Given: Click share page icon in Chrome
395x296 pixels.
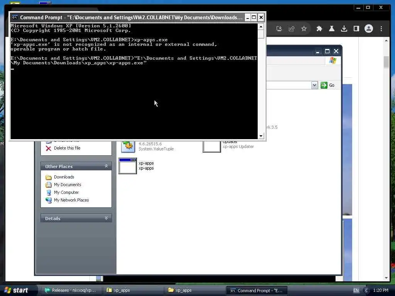Looking at the screenshot, I should point(292,29).
